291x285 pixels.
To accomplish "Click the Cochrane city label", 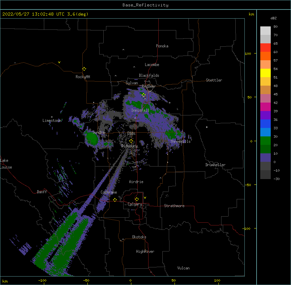I will pyautogui.click(x=109, y=192).
